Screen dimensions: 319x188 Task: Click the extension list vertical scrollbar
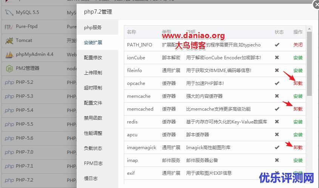(309, 64)
